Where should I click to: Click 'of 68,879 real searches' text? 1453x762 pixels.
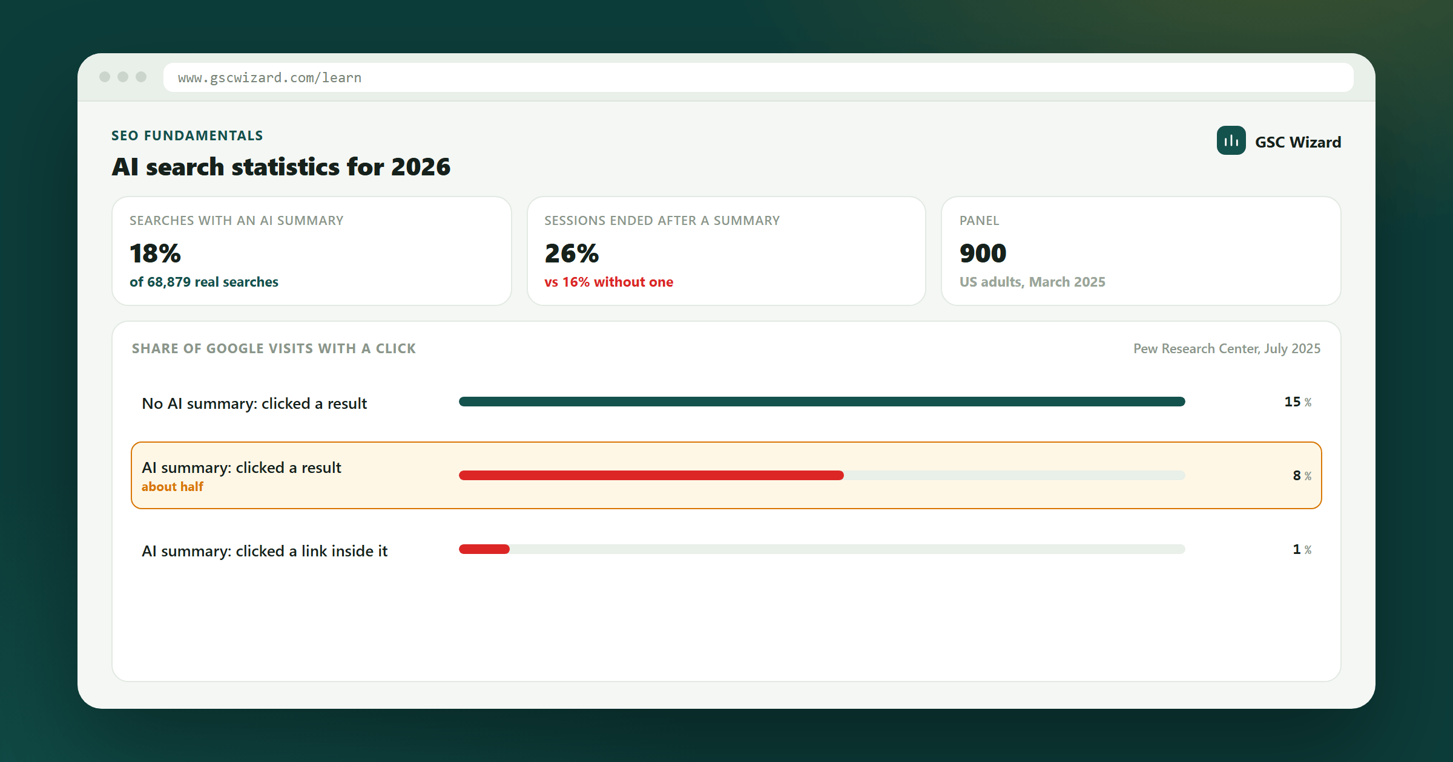point(204,282)
